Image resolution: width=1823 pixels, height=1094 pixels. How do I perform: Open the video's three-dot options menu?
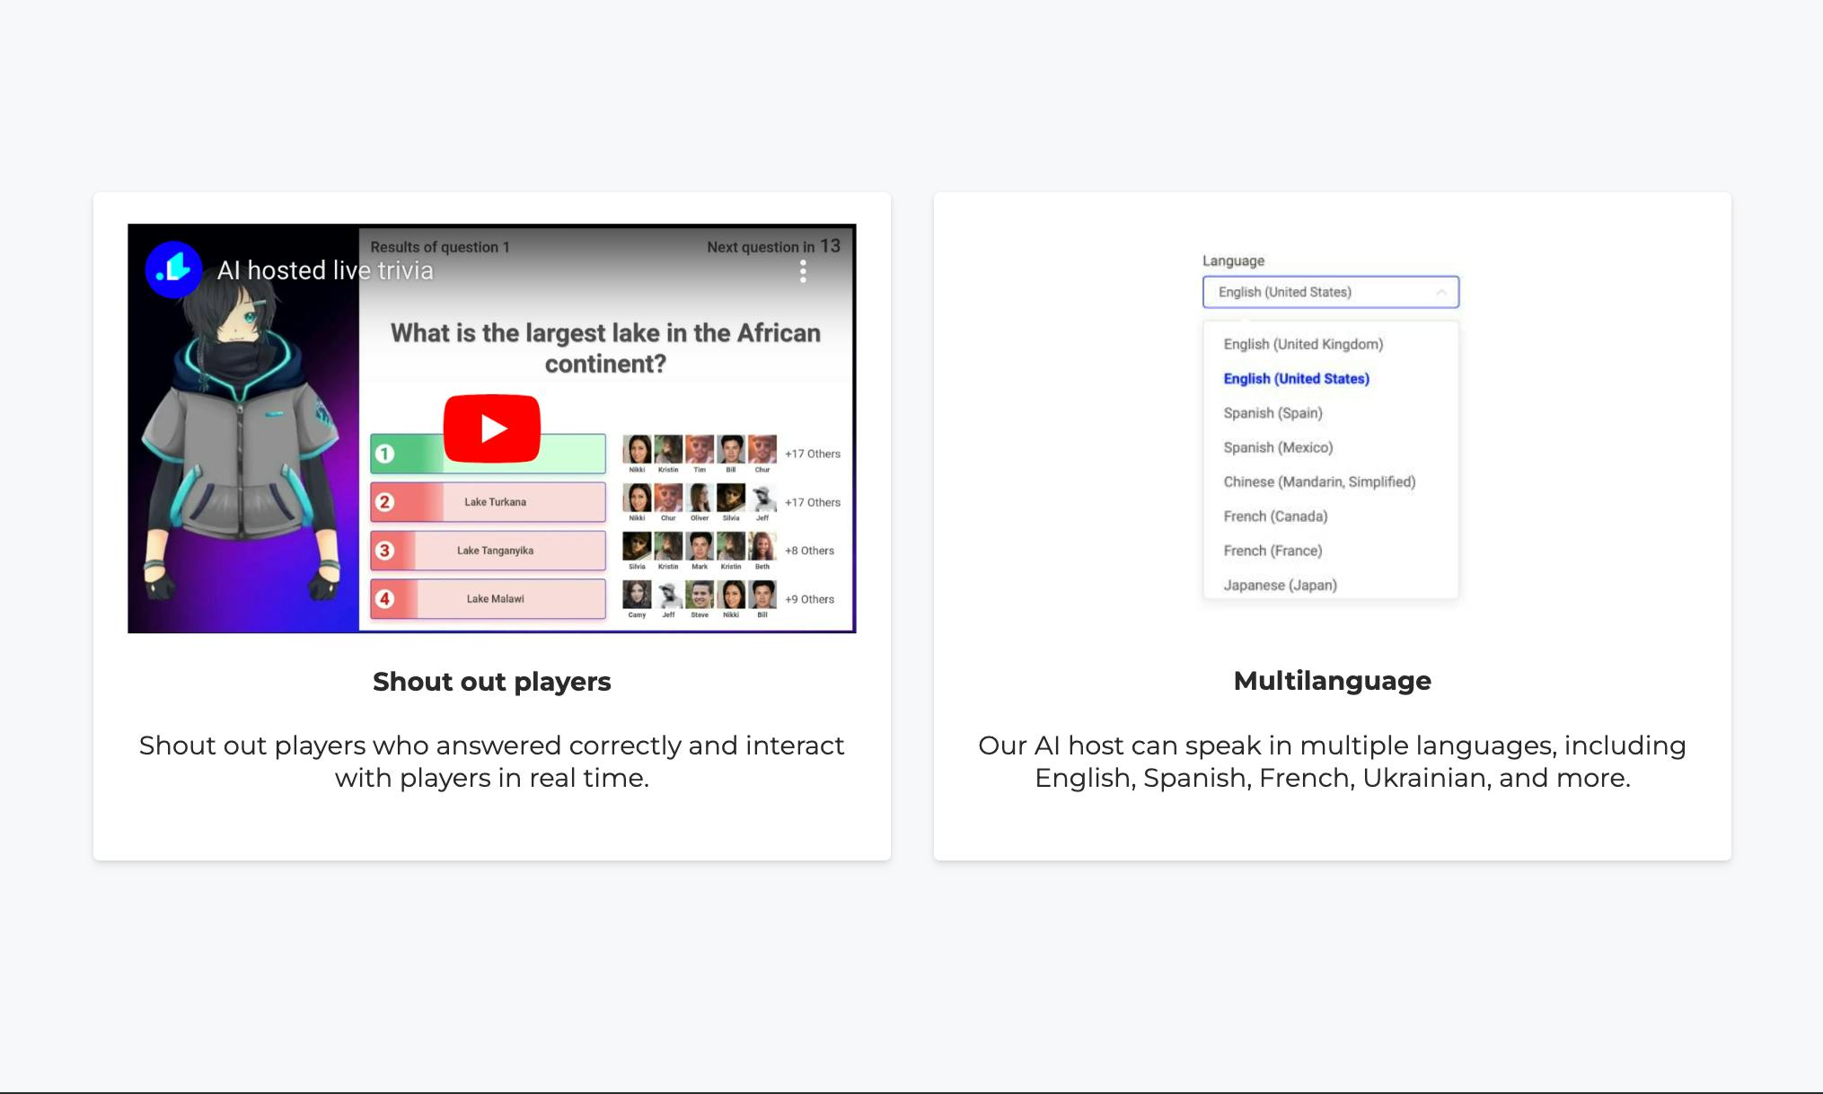click(803, 271)
